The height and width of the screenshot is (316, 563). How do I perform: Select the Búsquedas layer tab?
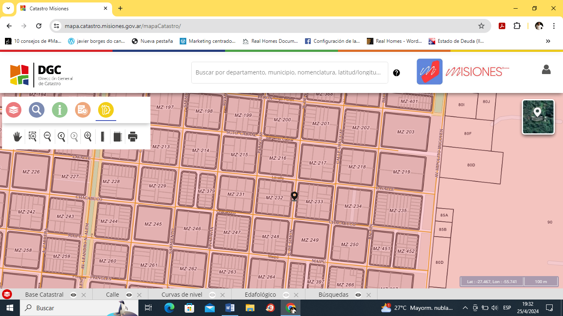tap(333, 295)
